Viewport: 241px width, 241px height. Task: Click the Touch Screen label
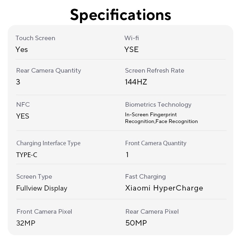[x=35, y=38]
